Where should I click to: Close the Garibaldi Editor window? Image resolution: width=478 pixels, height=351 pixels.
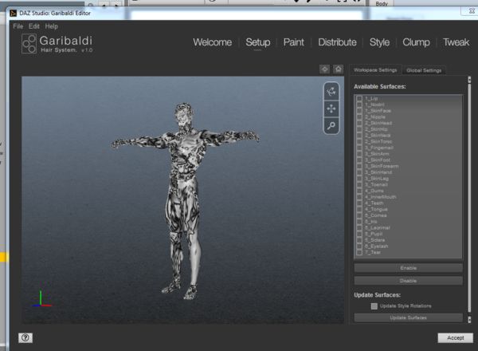pos(472,10)
